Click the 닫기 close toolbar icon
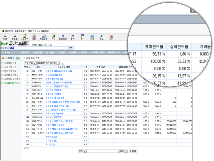 tap(111, 36)
